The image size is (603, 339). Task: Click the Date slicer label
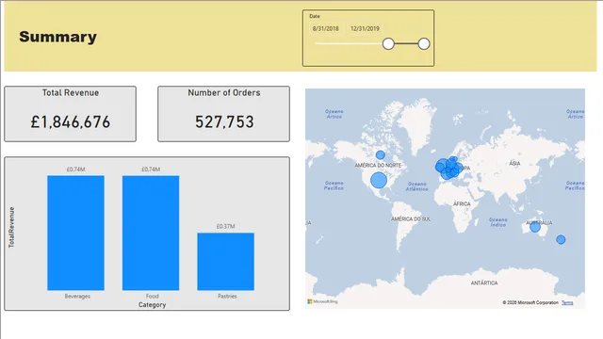315,16
